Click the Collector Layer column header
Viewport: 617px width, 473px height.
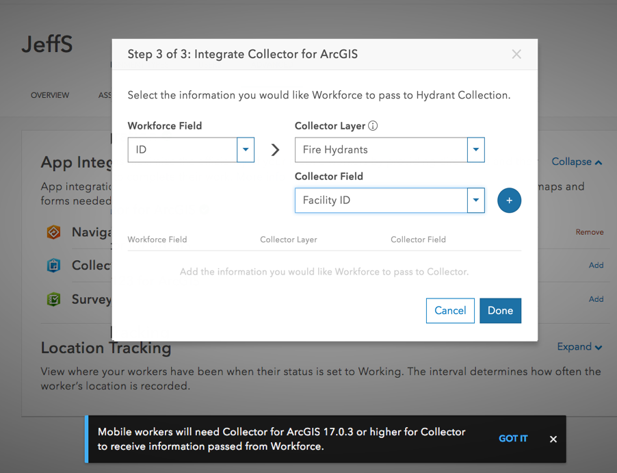point(289,240)
